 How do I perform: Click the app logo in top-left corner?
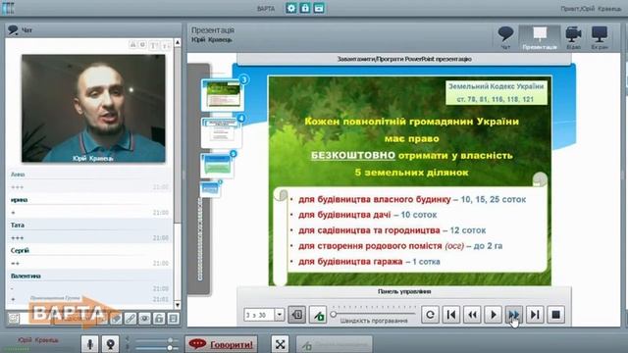[x=8, y=8]
